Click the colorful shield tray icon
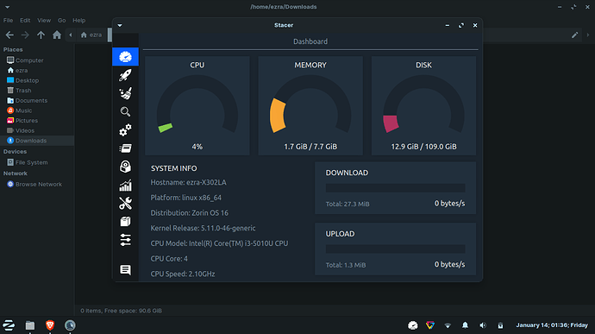 click(x=430, y=325)
